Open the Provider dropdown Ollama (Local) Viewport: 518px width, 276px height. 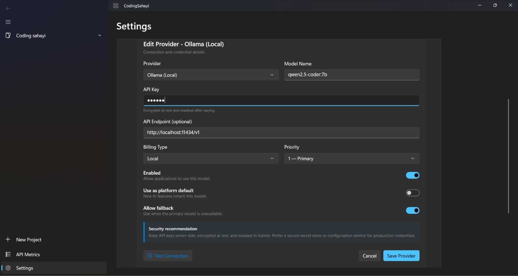tap(211, 75)
